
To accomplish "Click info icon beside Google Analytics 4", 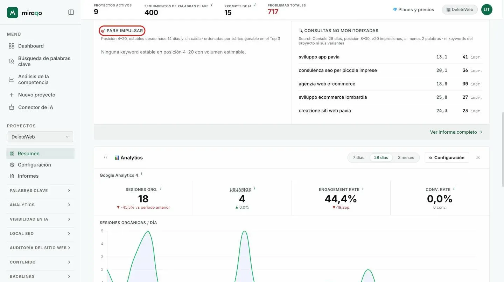I will pos(141,174).
